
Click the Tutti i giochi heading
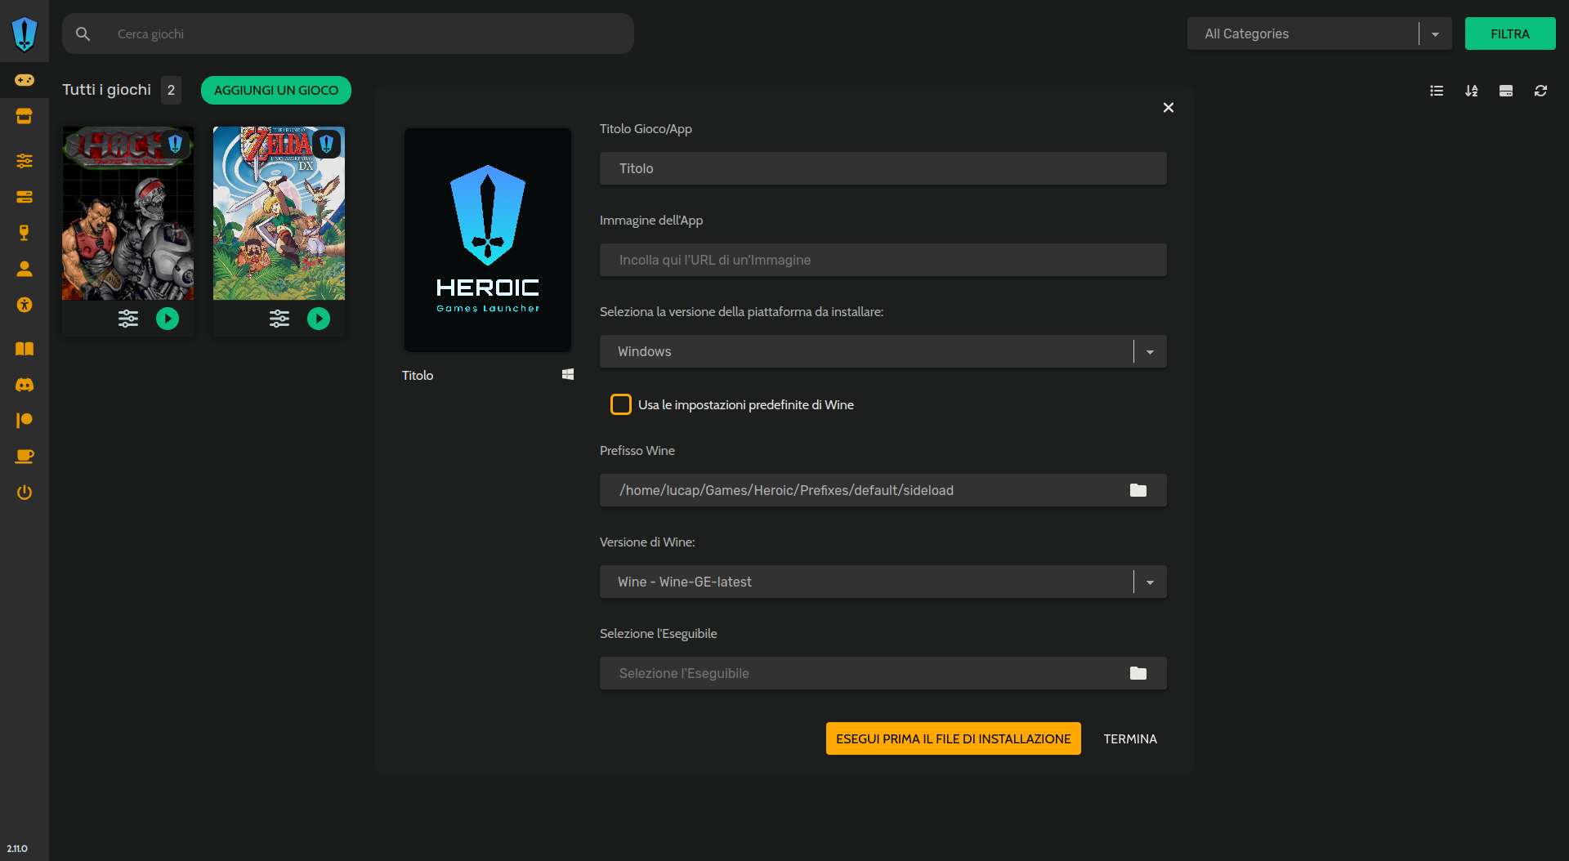click(x=107, y=90)
